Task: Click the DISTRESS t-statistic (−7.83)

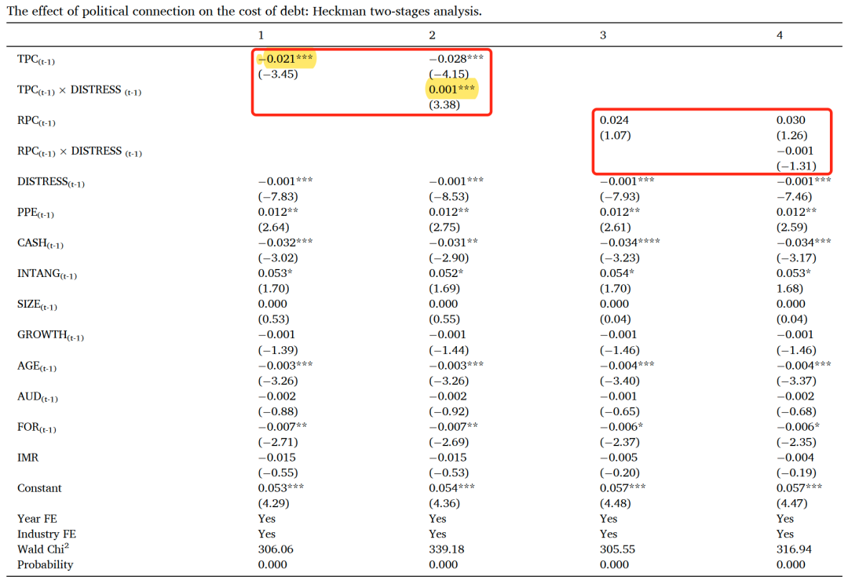Action: coord(278,197)
